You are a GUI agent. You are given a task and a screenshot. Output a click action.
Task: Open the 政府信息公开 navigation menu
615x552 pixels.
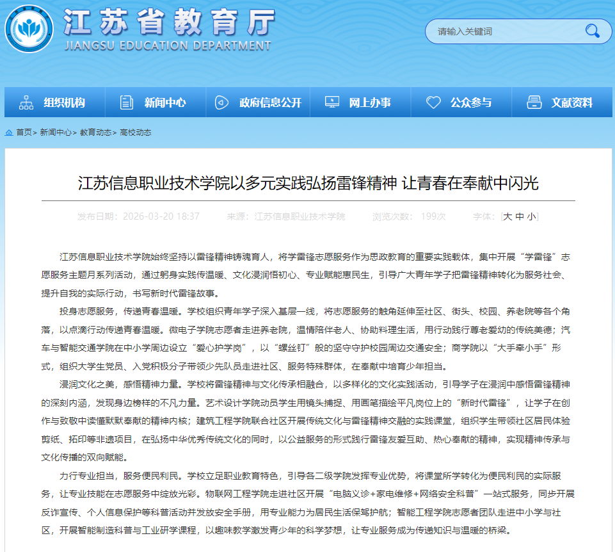[x=270, y=102]
